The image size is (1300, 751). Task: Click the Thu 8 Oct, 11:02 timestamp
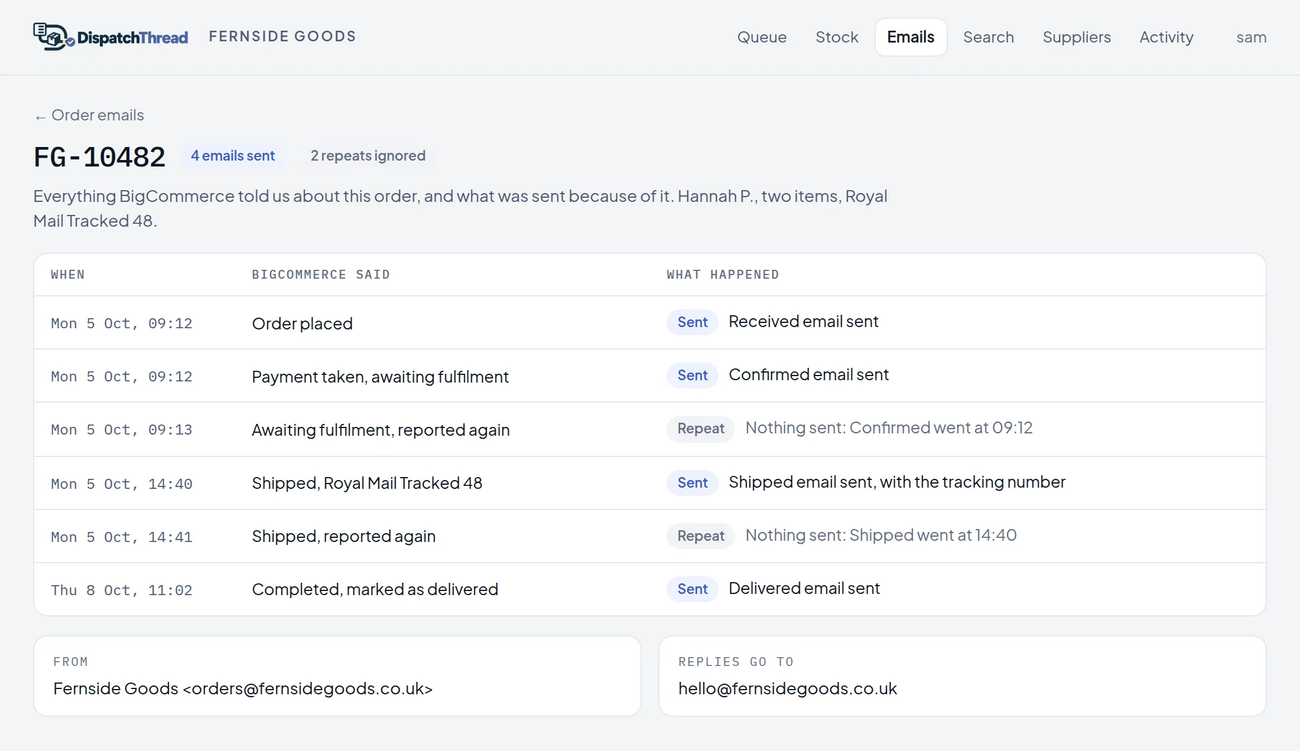pos(122,590)
